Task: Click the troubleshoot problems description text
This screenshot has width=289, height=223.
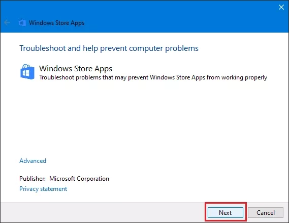Action: 153,77
